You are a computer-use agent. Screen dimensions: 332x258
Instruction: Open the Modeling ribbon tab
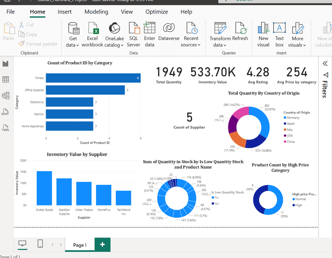click(96, 12)
